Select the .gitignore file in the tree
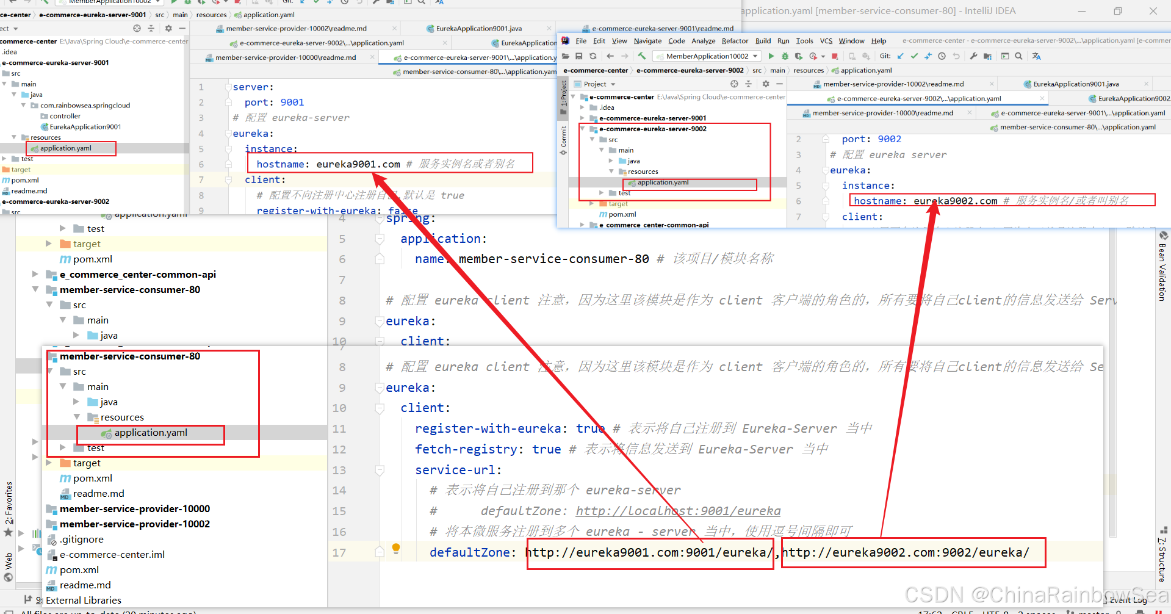This screenshot has height=614, width=1171. [x=82, y=540]
